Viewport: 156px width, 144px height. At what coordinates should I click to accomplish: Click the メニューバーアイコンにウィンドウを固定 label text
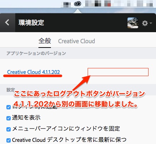point(66,129)
